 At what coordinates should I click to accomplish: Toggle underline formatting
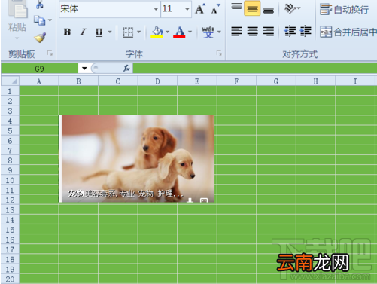click(99, 32)
